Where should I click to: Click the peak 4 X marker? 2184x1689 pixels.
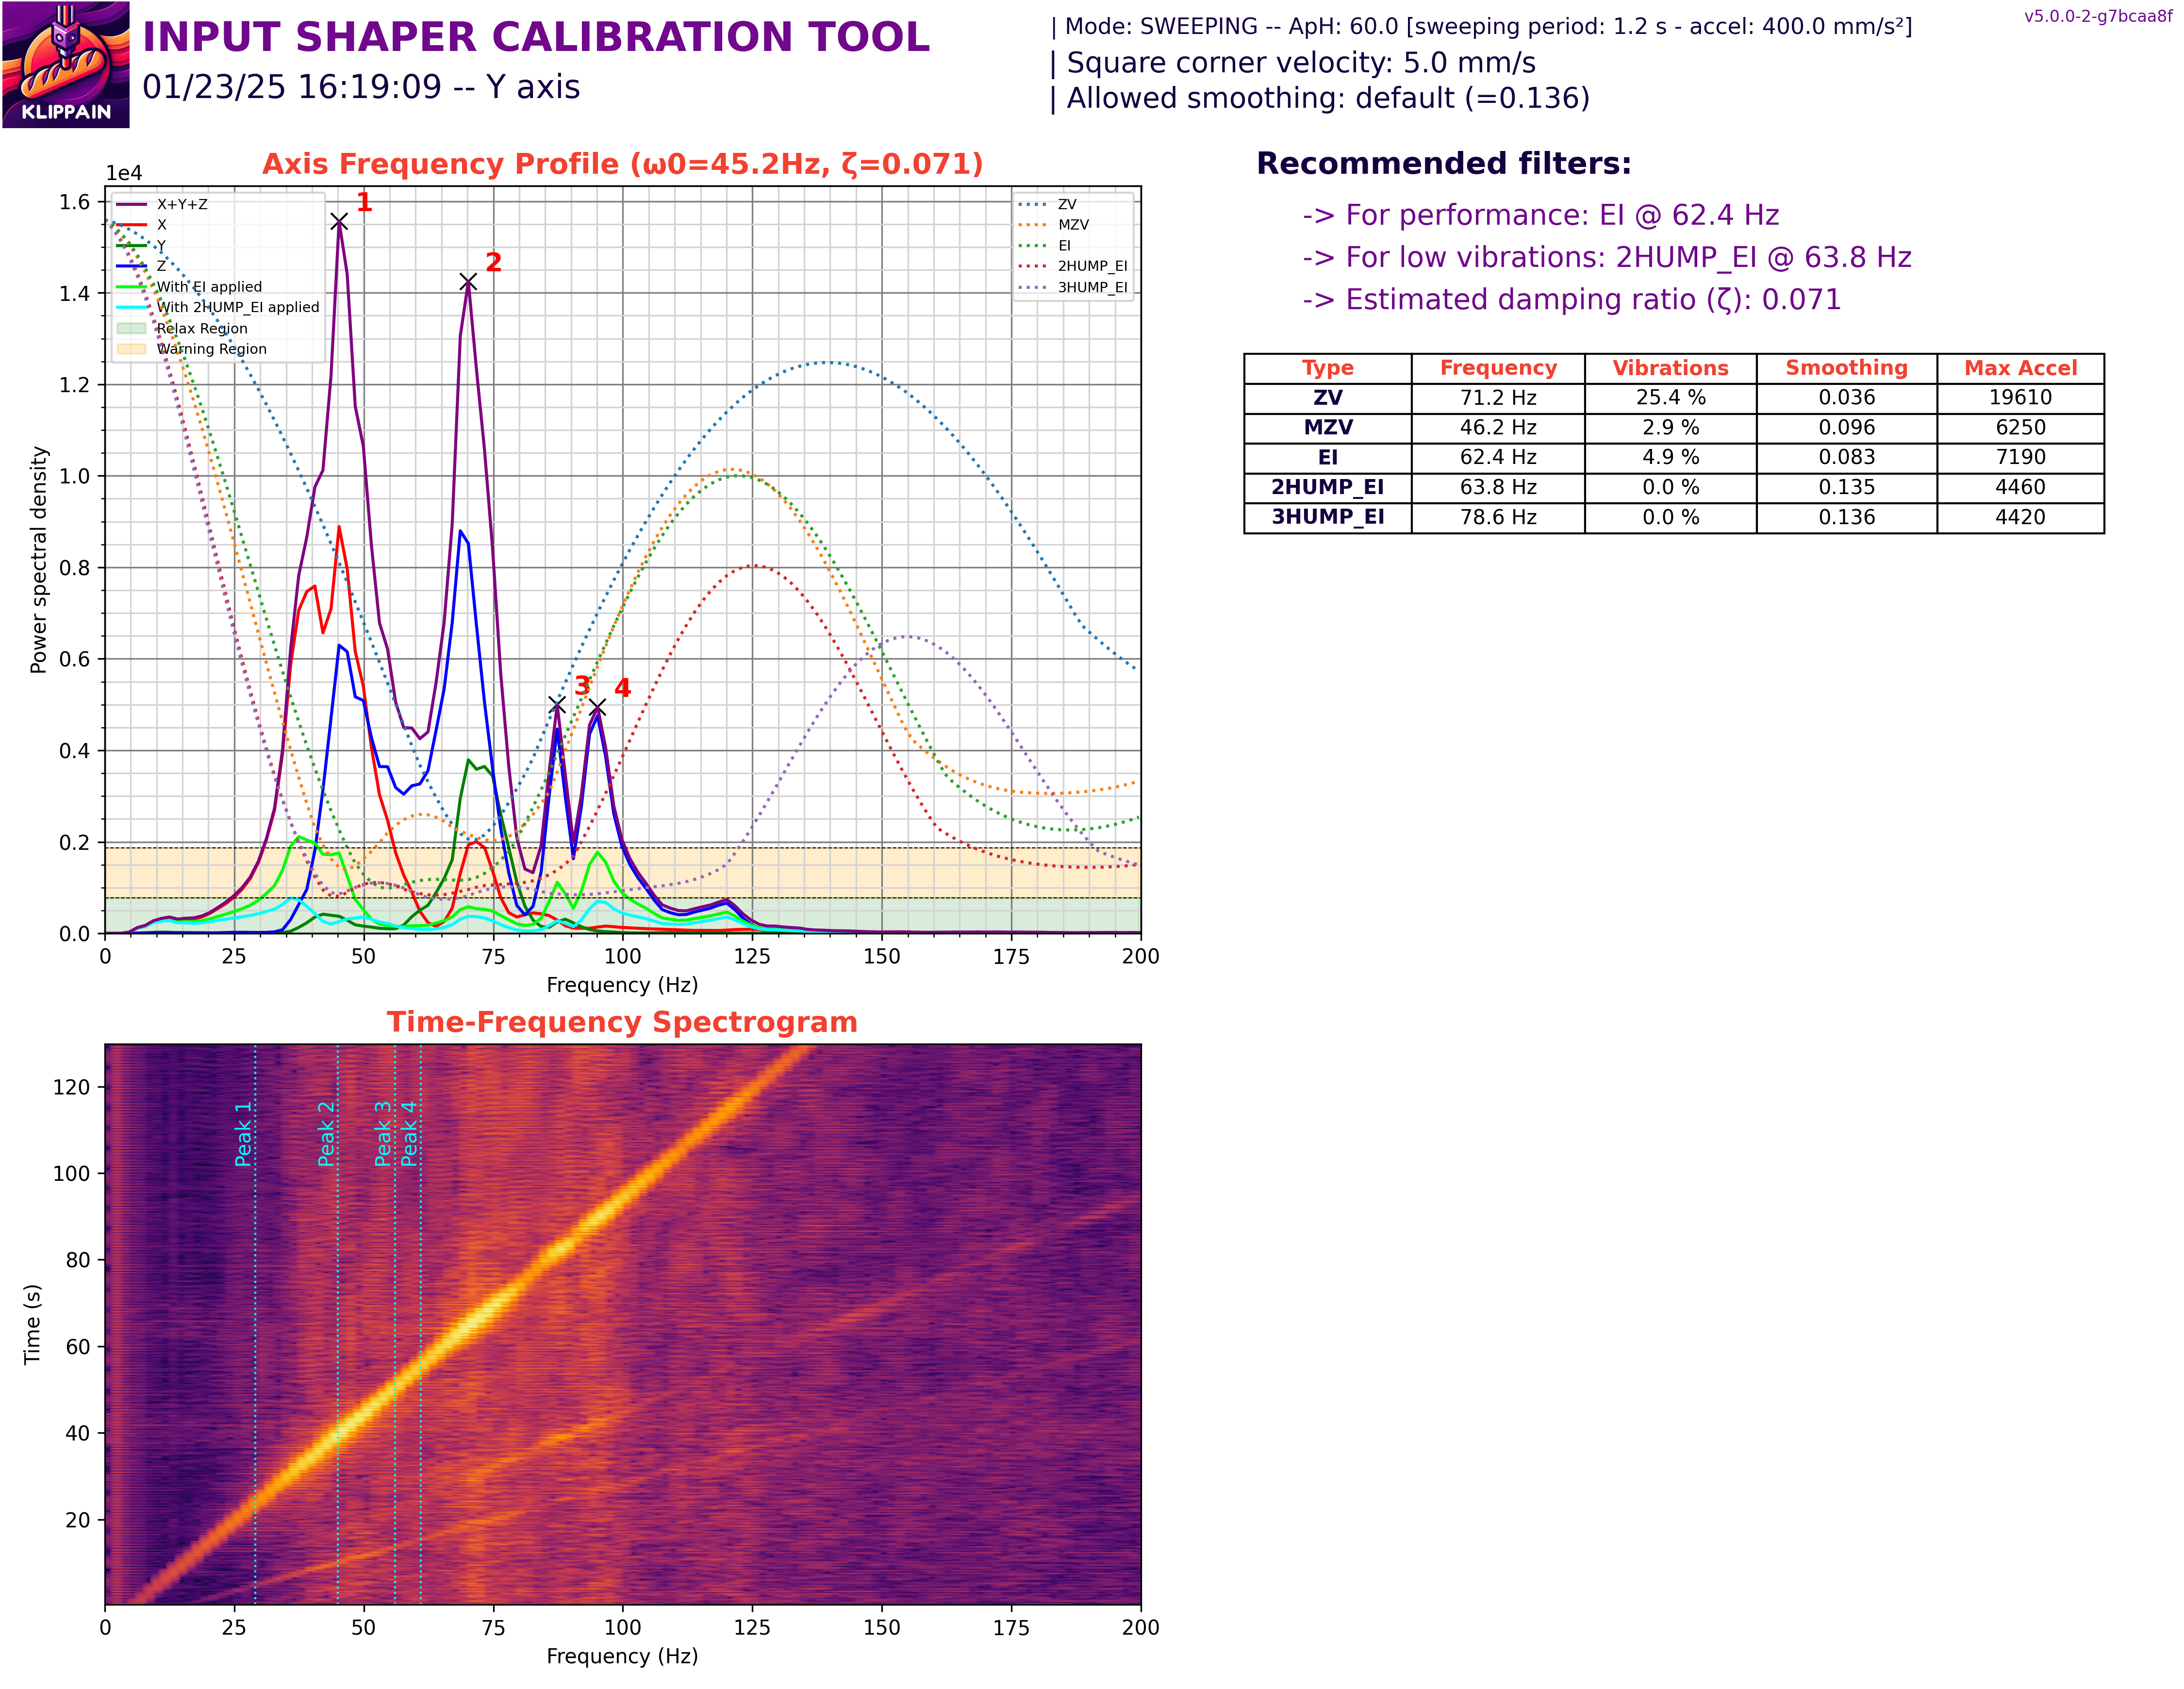[597, 707]
